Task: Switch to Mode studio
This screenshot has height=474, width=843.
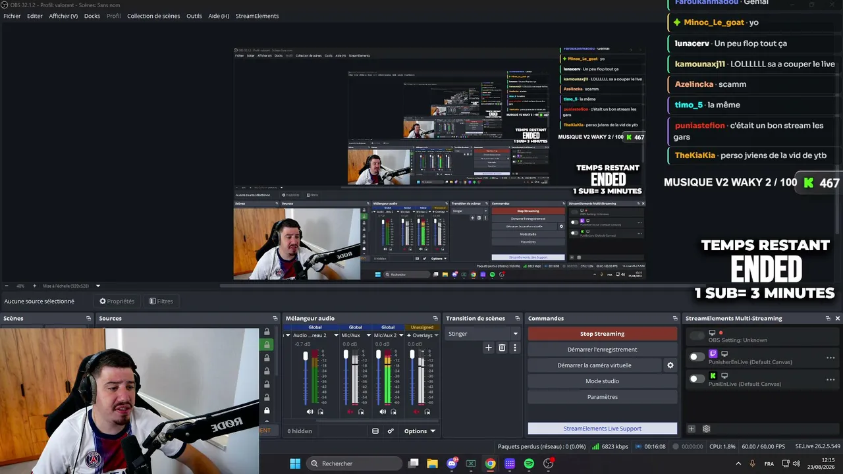Action: pyautogui.click(x=602, y=381)
